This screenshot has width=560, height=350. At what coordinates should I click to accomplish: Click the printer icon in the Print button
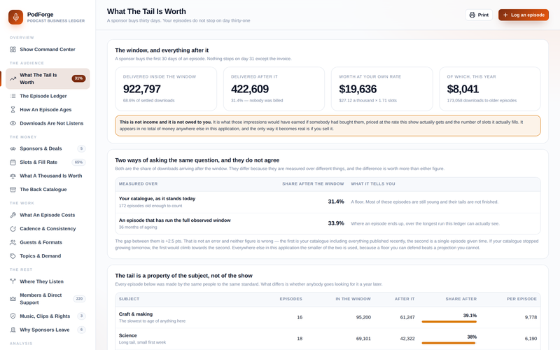click(472, 15)
